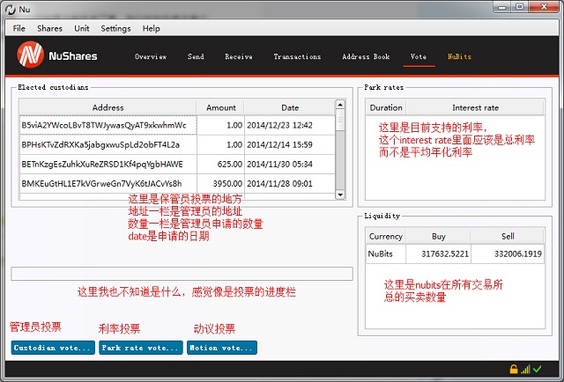Click the Park rate vote button
This screenshot has width=564, height=382.
click(141, 348)
